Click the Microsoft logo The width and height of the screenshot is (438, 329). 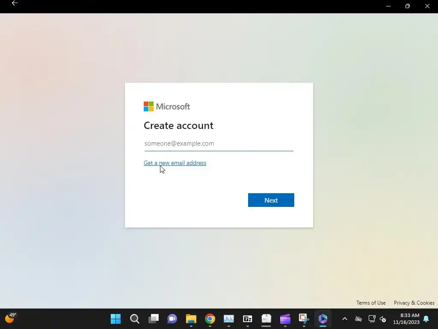click(167, 106)
